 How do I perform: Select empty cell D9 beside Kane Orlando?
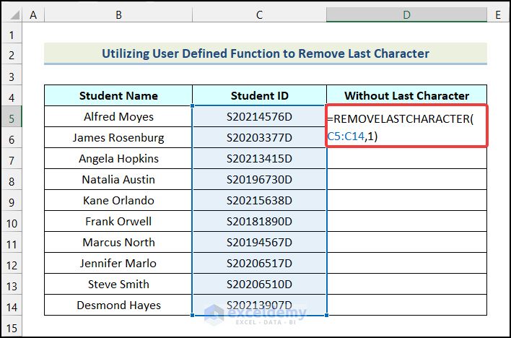point(407,200)
